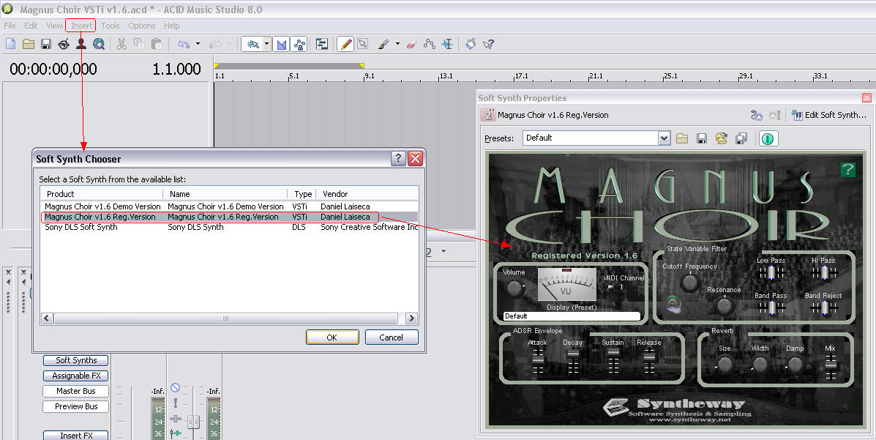Select the Envelope tool
Screen dimensions: 876x440
point(429,44)
